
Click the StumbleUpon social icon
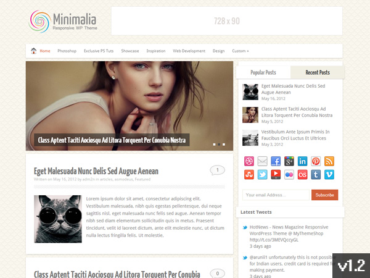click(249, 175)
